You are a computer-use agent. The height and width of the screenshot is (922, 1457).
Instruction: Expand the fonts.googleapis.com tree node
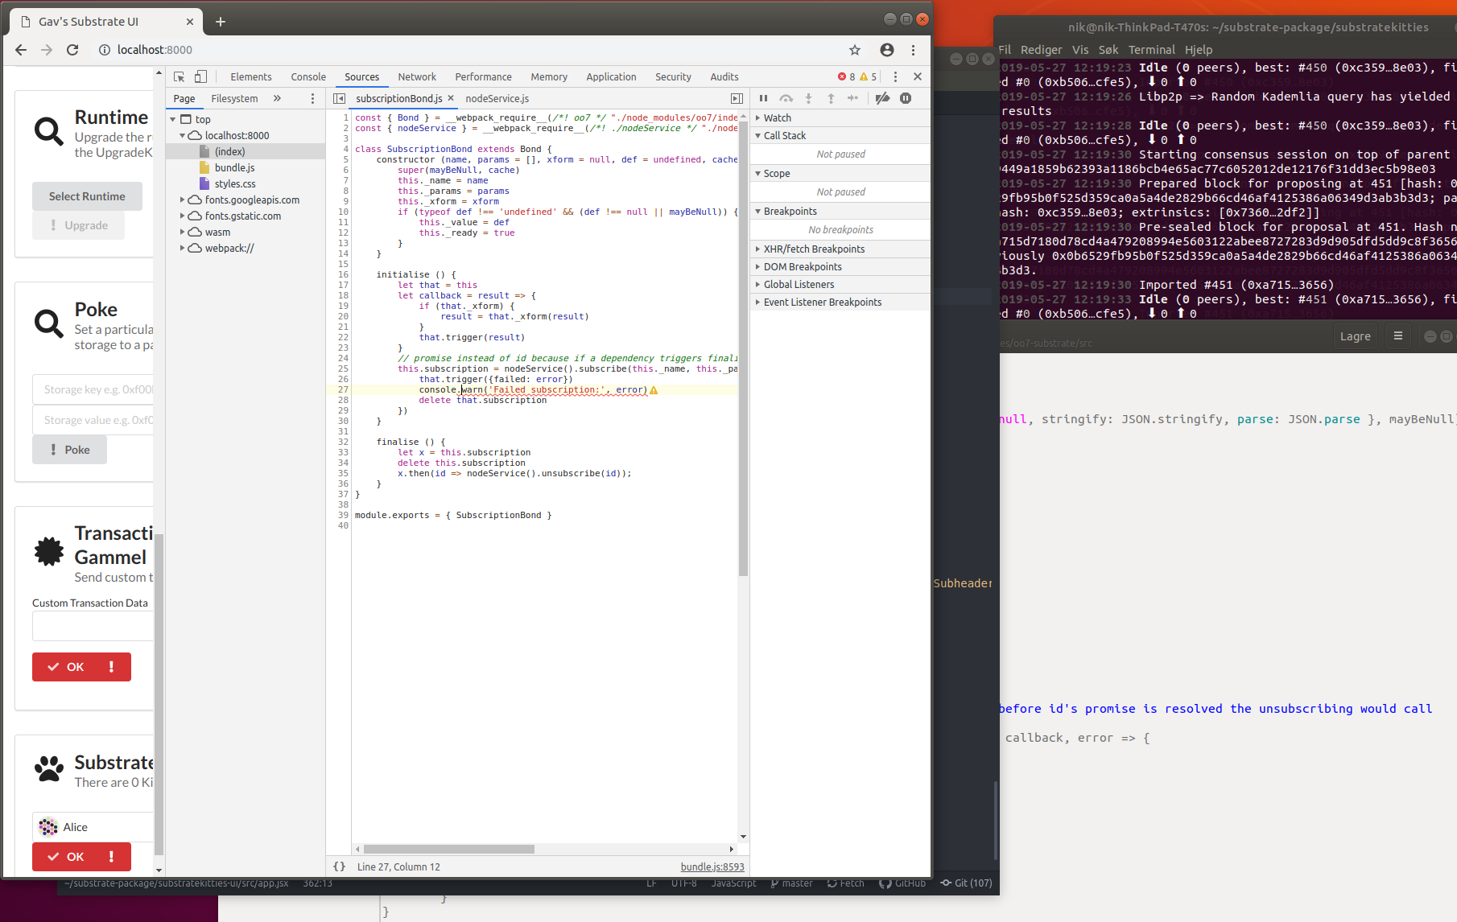[182, 200]
